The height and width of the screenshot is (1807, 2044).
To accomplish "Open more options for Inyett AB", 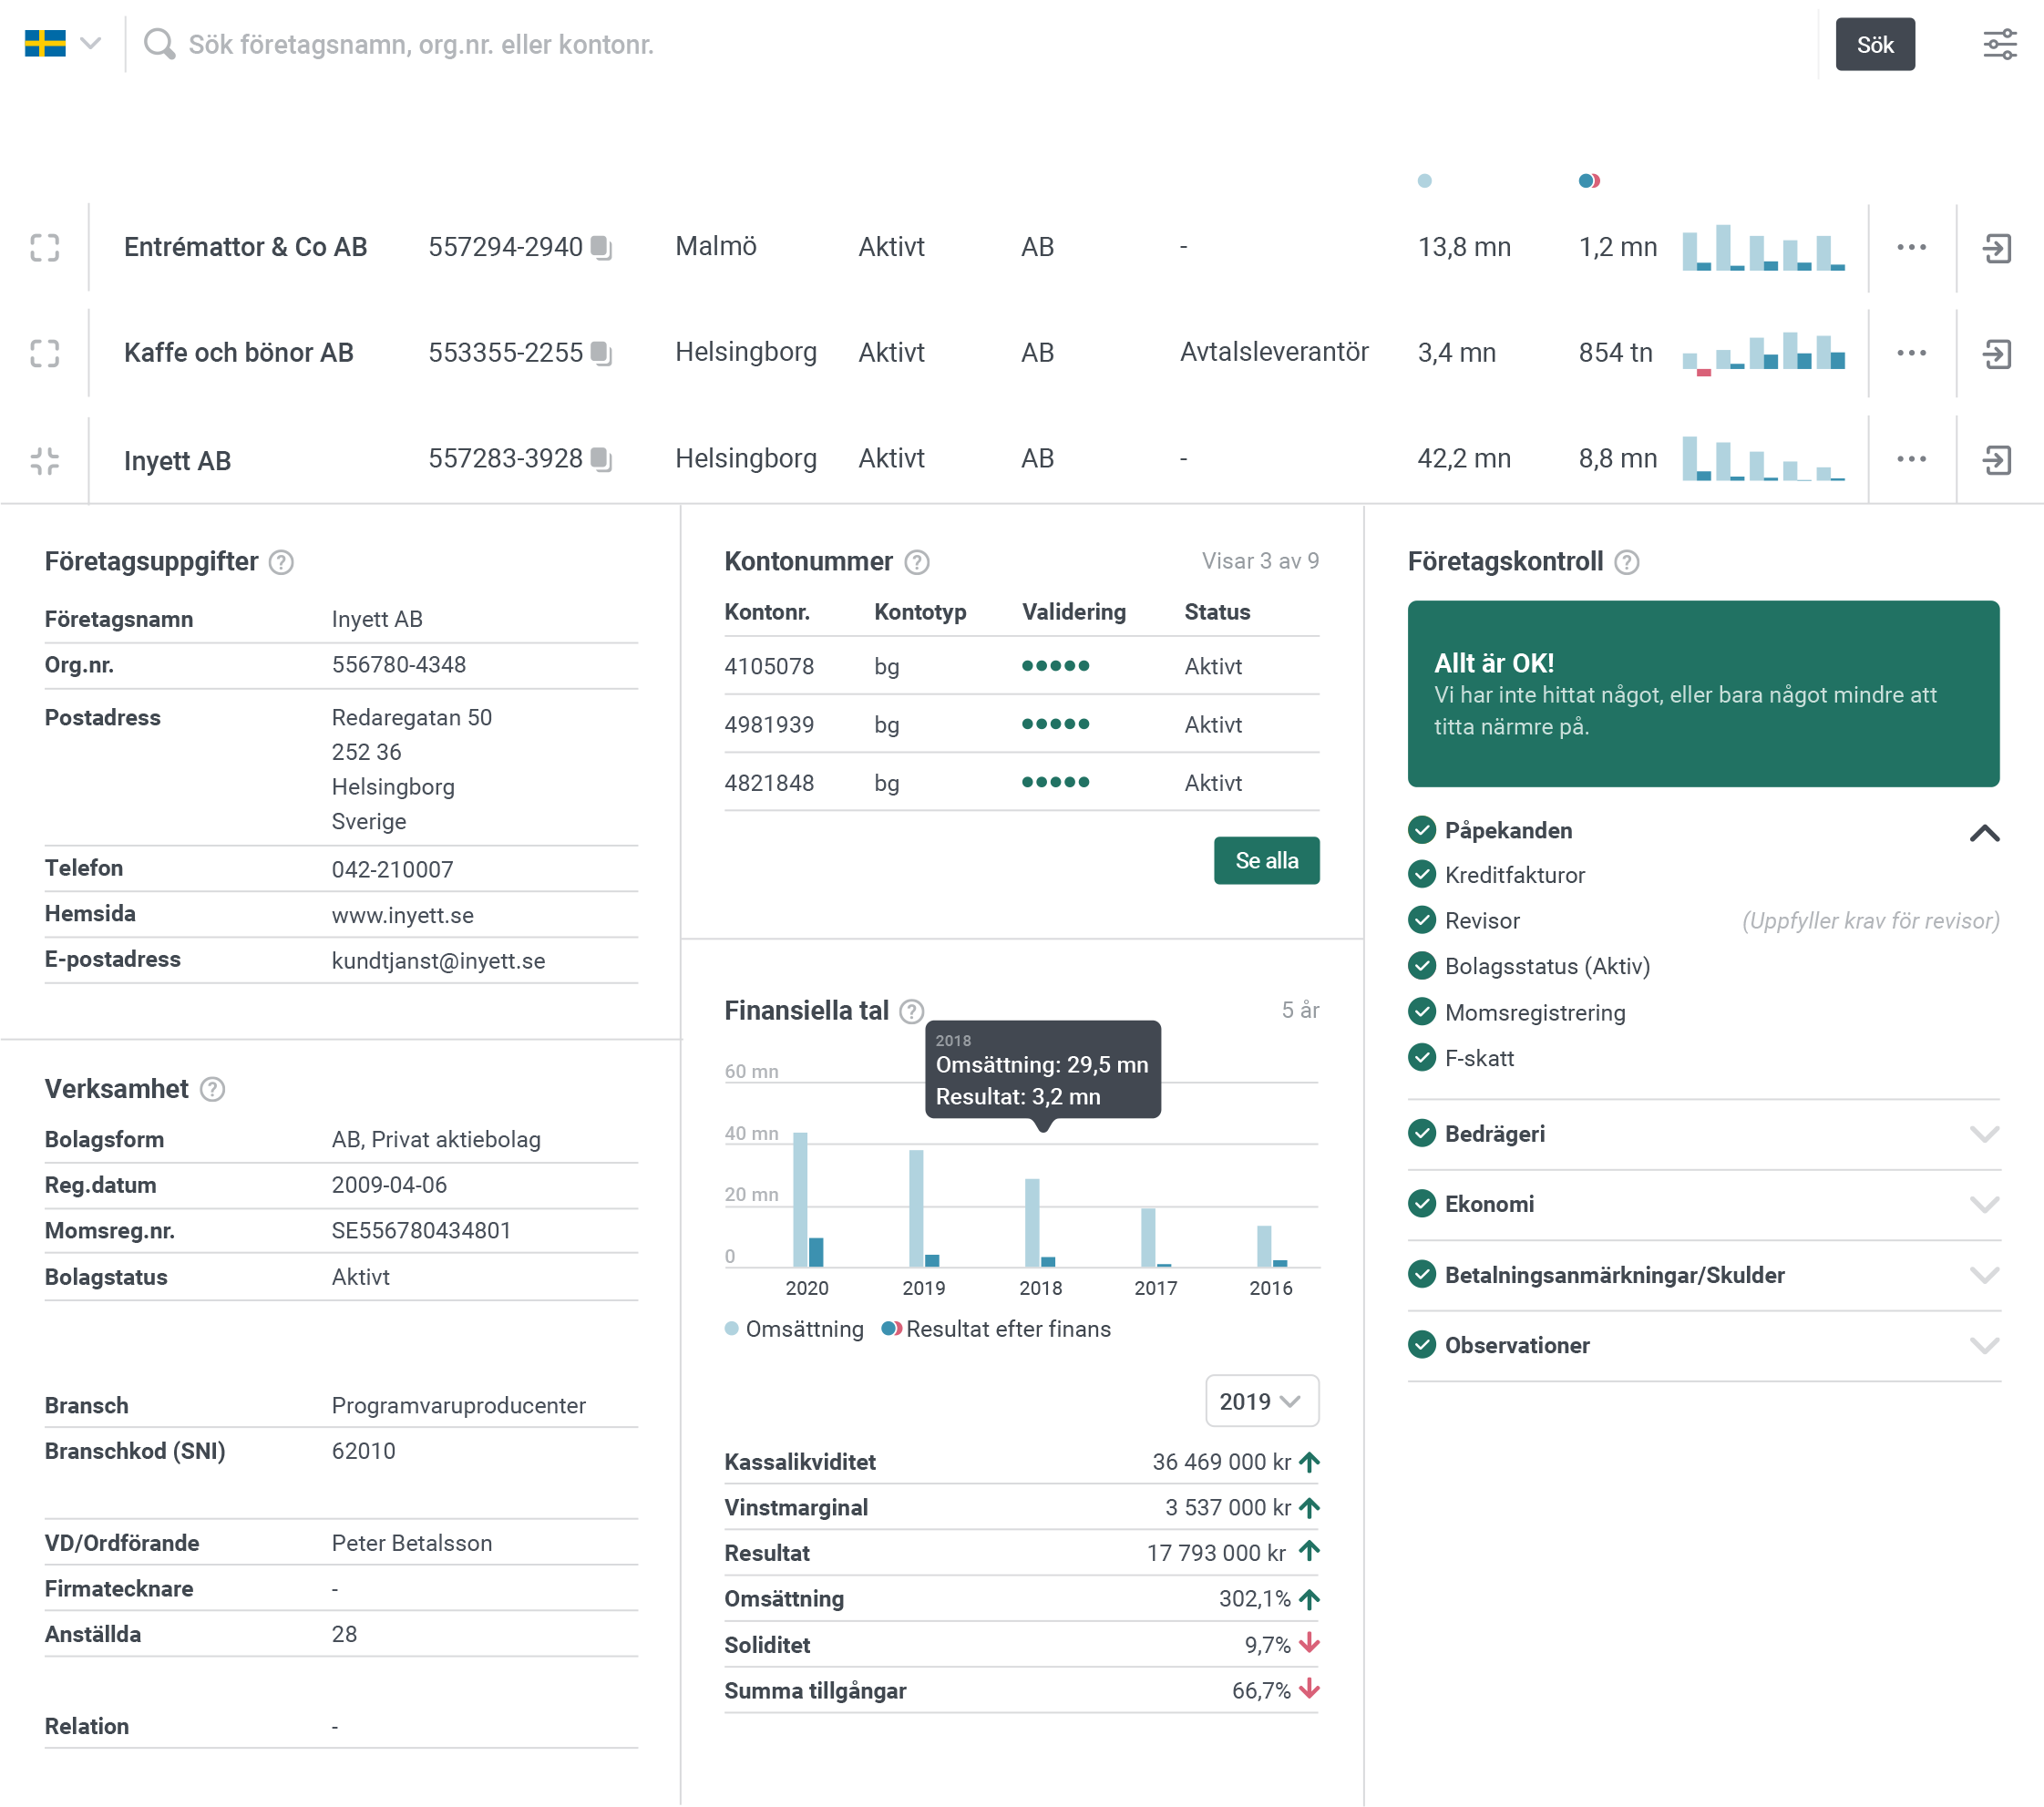I will [1911, 459].
